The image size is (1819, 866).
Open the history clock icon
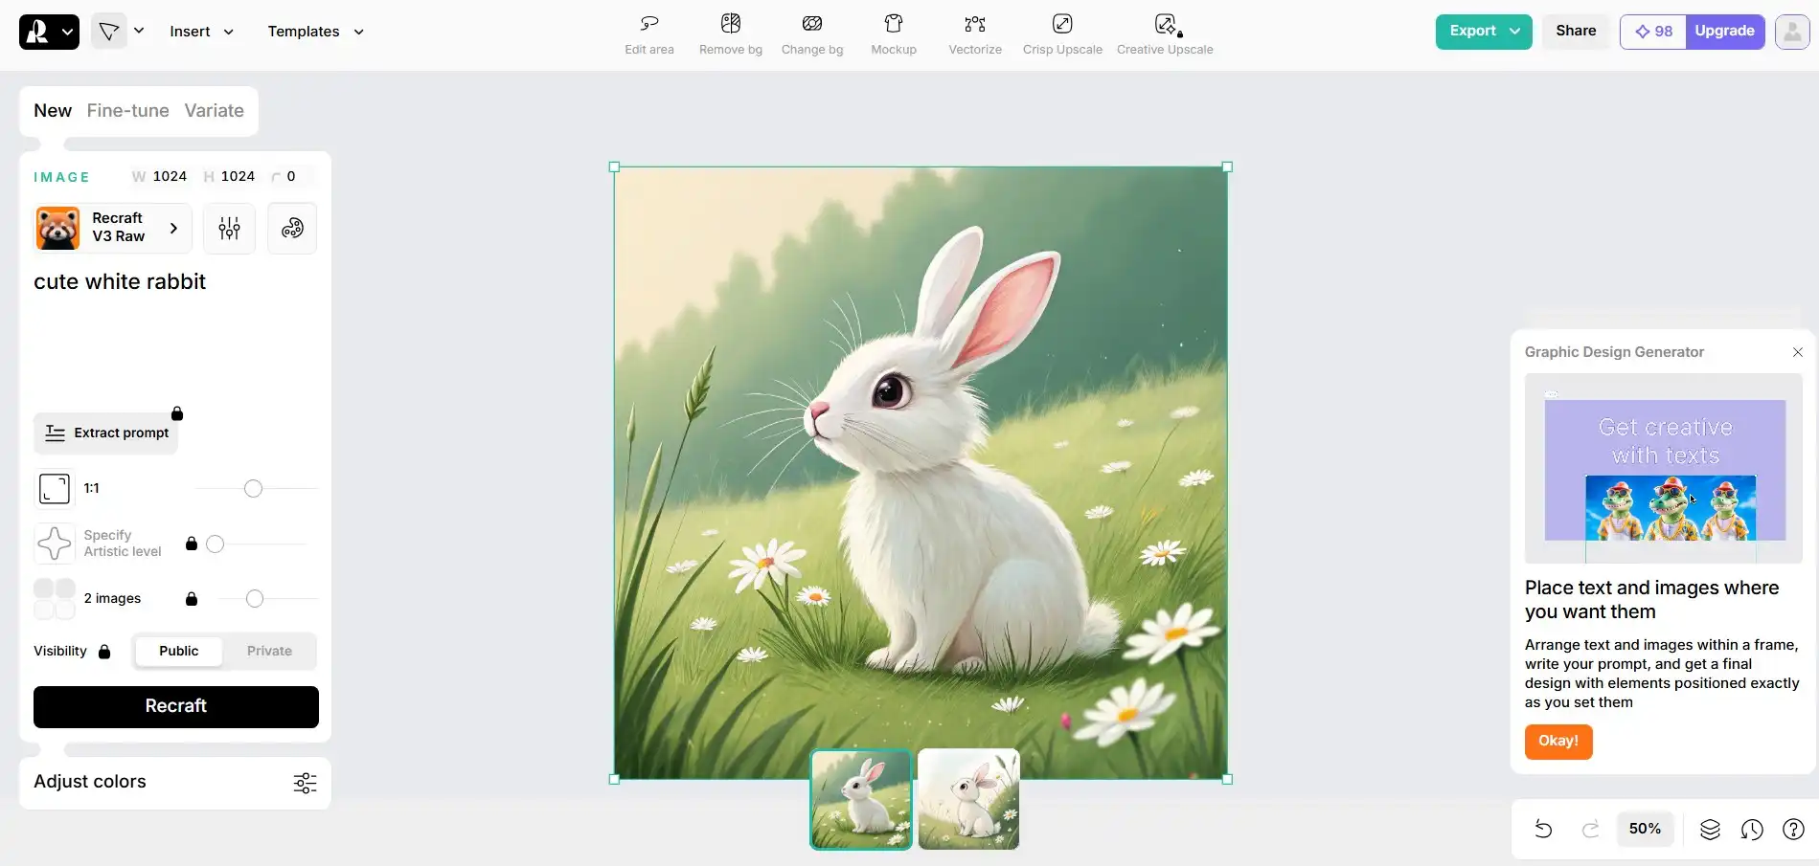1752,829
